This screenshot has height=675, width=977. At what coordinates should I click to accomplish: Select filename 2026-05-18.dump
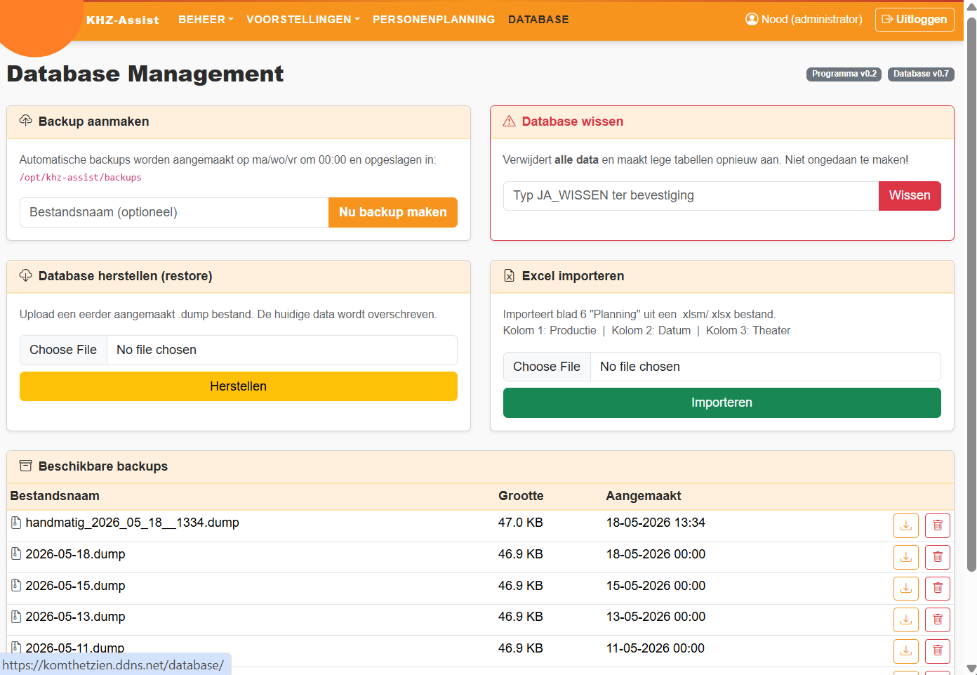(76, 554)
